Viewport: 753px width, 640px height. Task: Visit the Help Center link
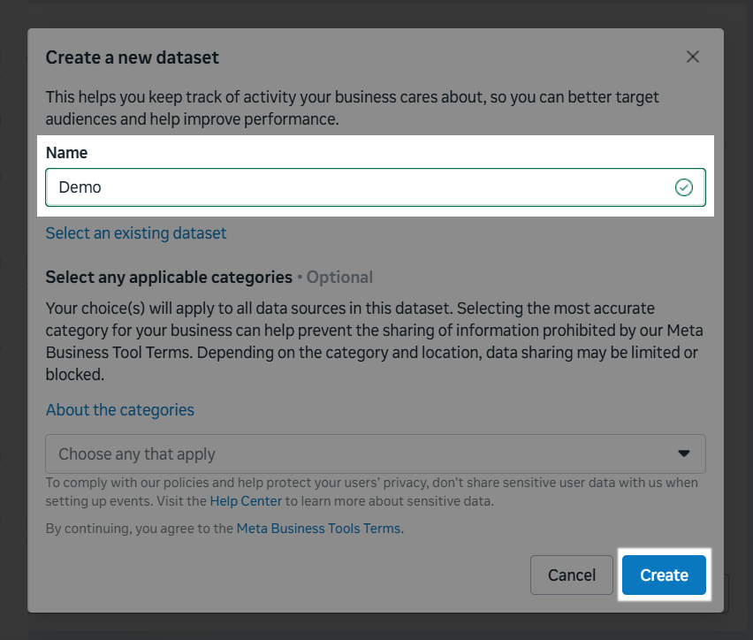point(246,501)
